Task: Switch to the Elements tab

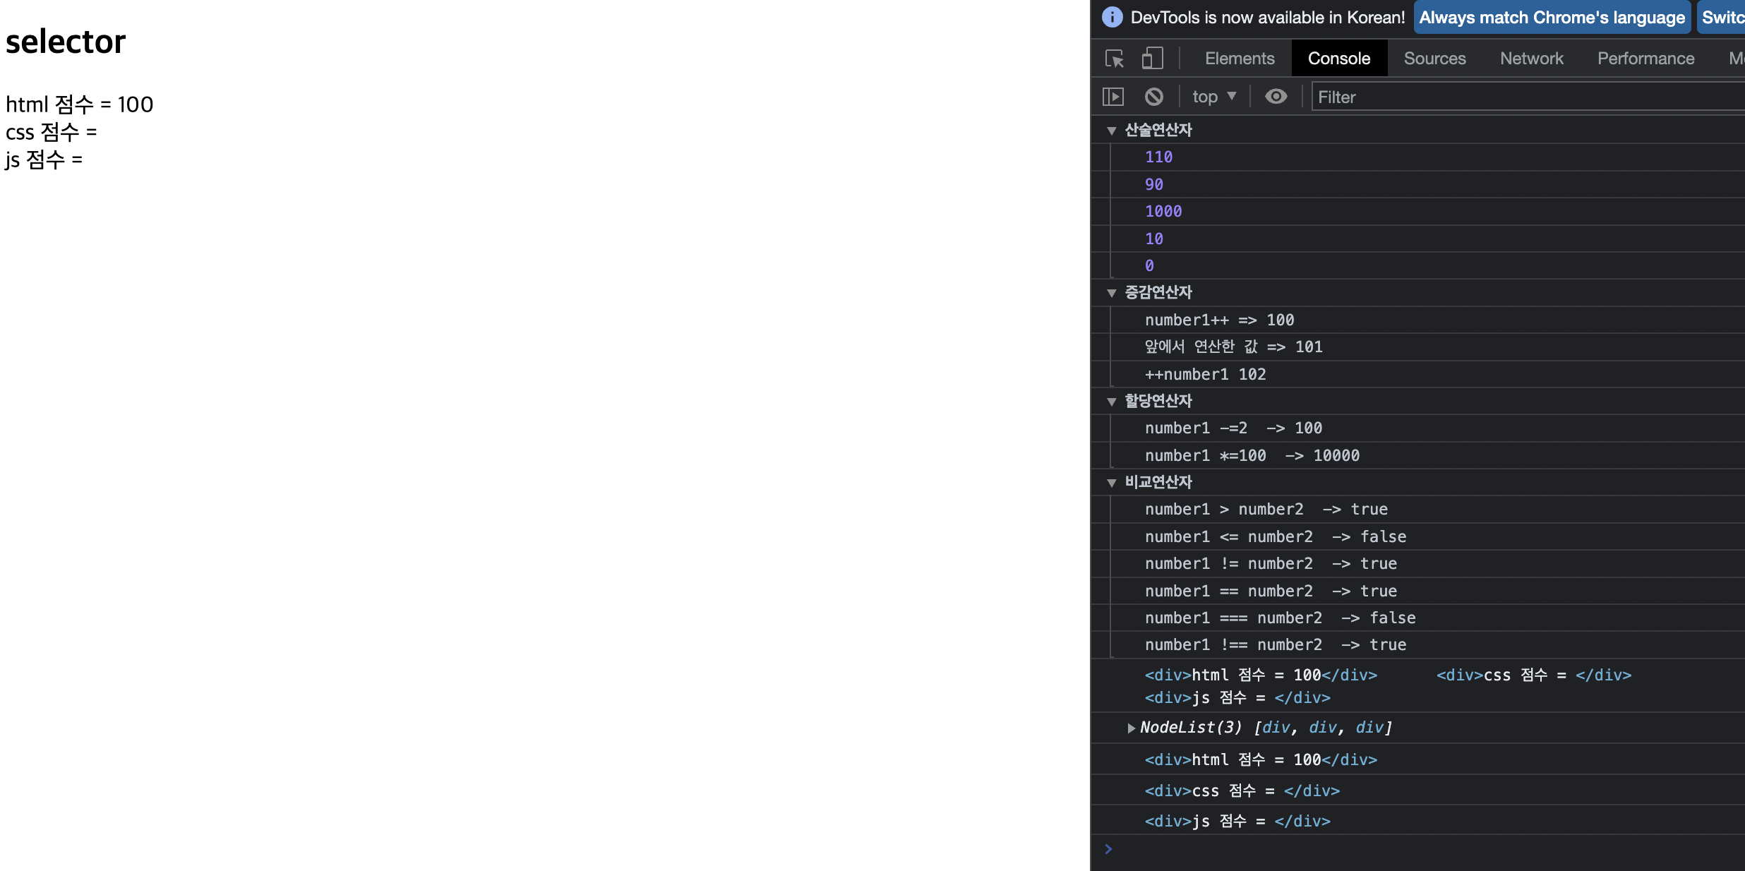Action: (x=1240, y=59)
